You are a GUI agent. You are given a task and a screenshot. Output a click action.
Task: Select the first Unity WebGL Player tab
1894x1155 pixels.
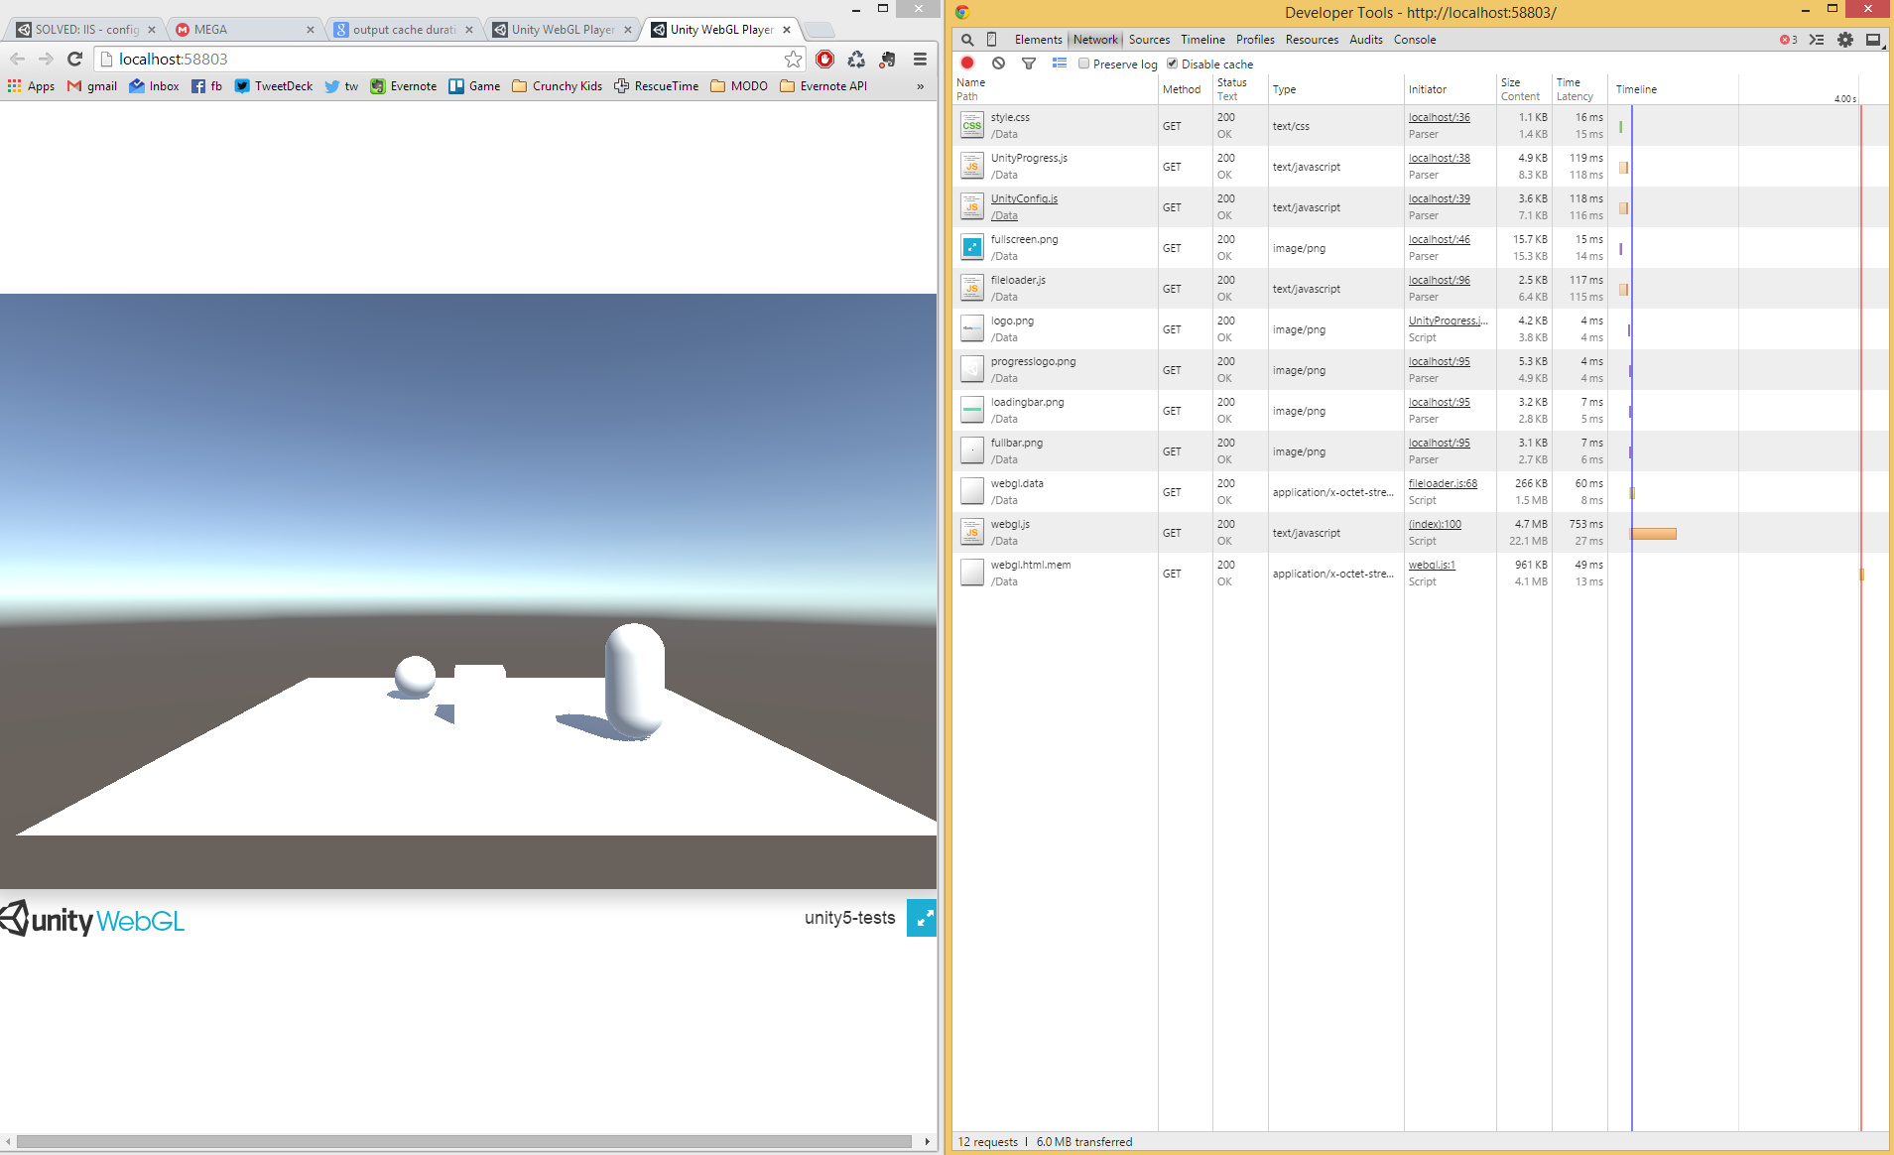(x=561, y=29)
